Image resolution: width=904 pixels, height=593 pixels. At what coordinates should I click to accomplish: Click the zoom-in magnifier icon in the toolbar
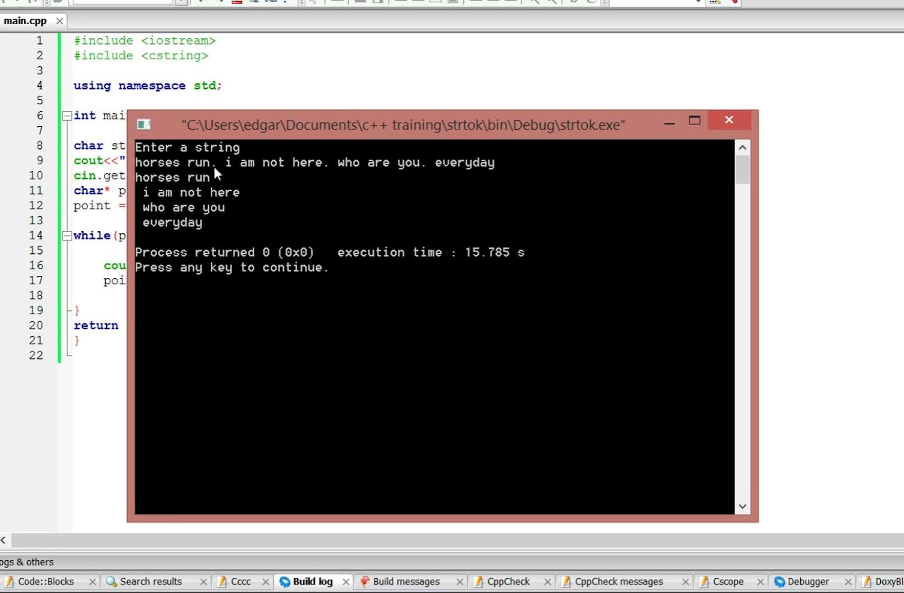click(535, 2)
